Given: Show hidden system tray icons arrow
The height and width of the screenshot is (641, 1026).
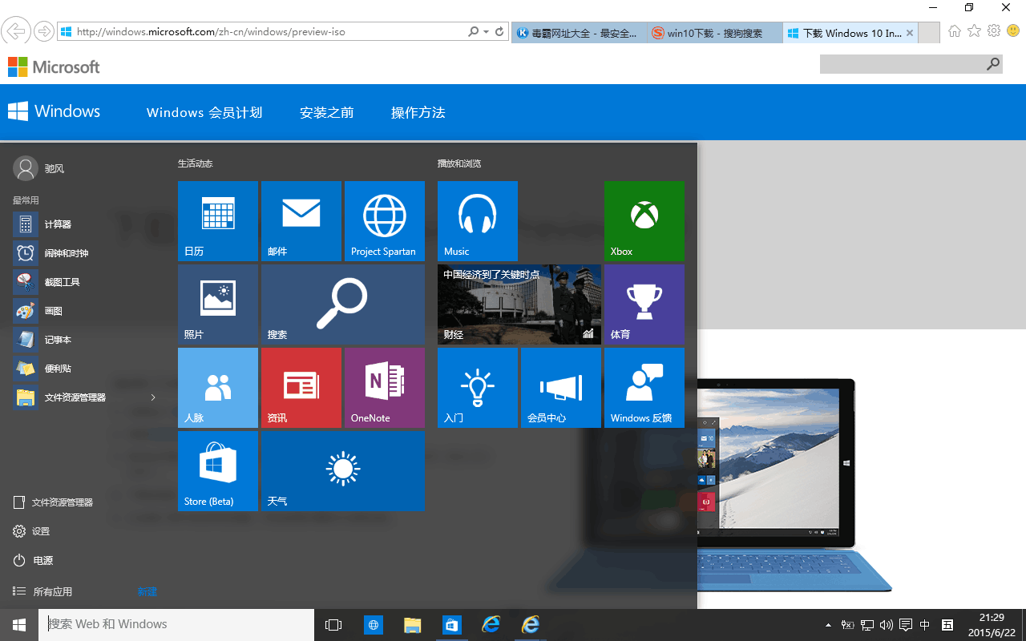Looking at the screenshot, I should point(828,625).
